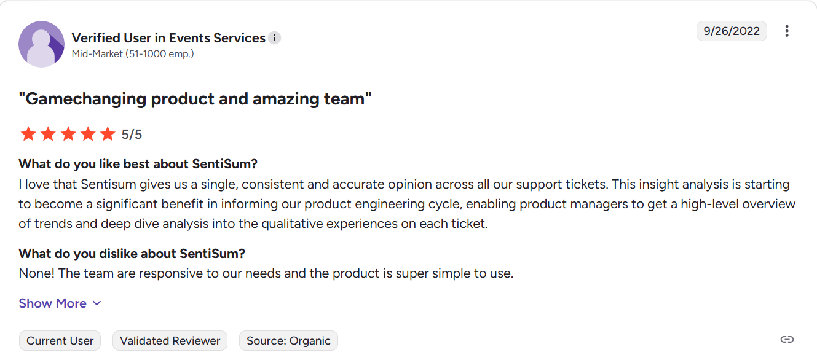Viewport: 817px width, 363px height.
Task: Copy review link via chain icon
Action: pos(787,340)
